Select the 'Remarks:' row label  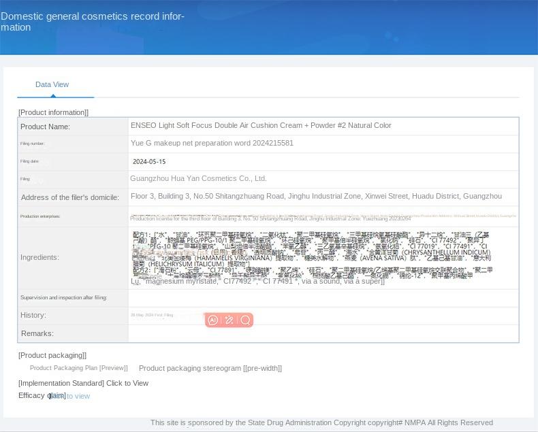[37, 333]
